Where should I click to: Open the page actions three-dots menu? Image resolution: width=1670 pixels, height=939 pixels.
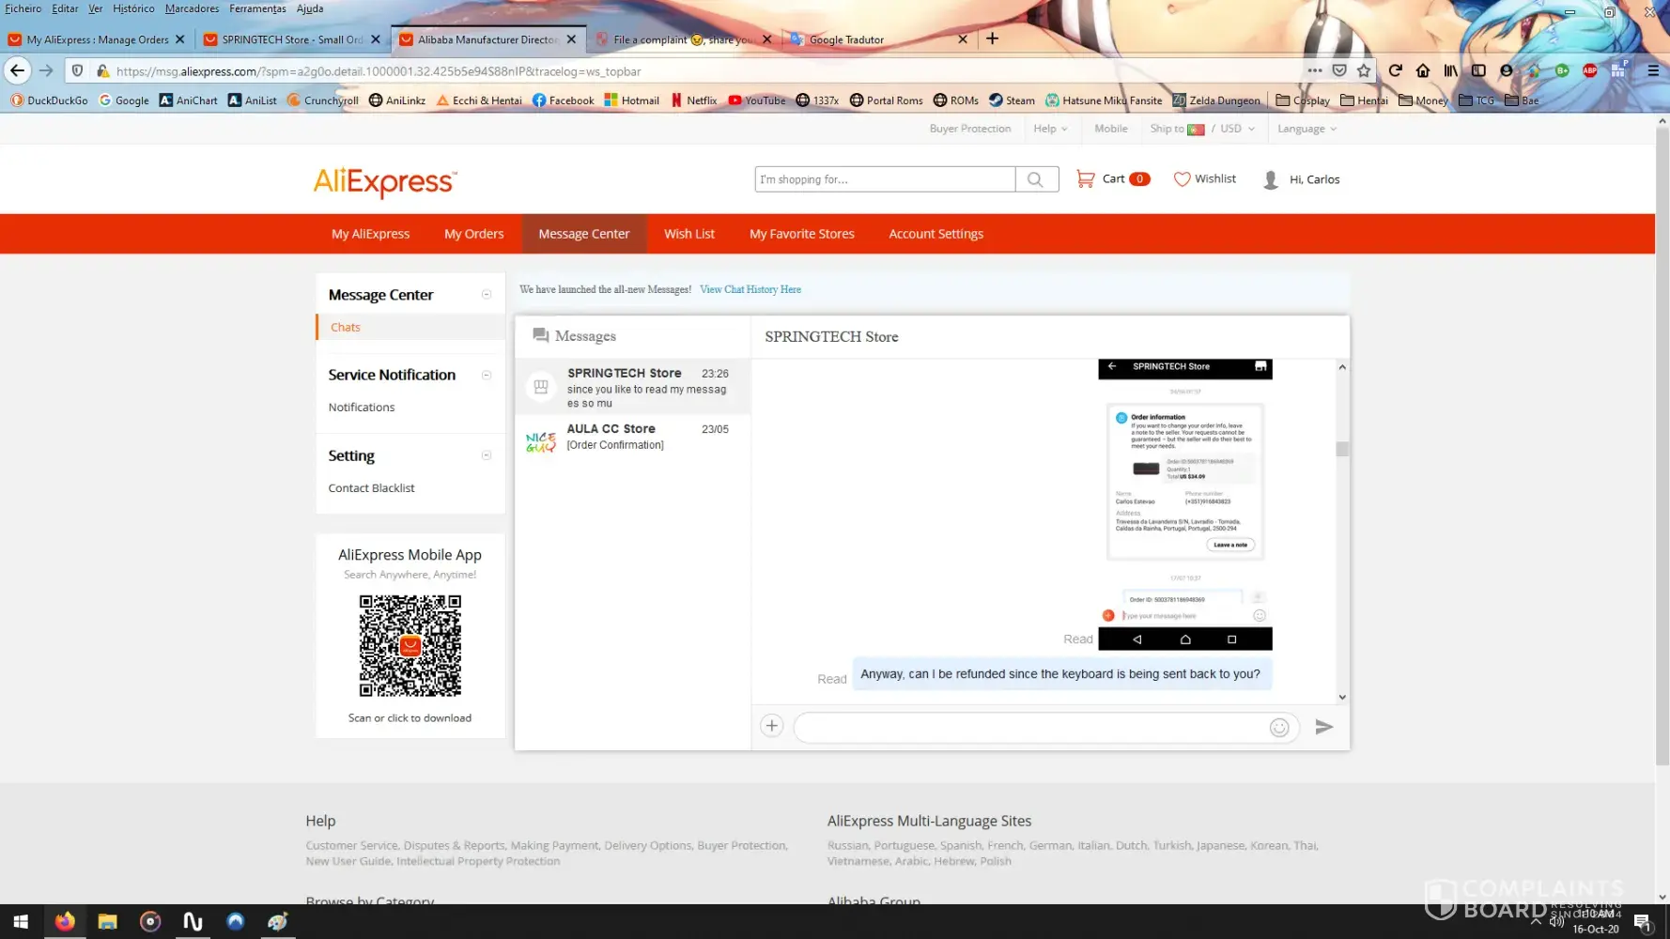pos(1315,70)
